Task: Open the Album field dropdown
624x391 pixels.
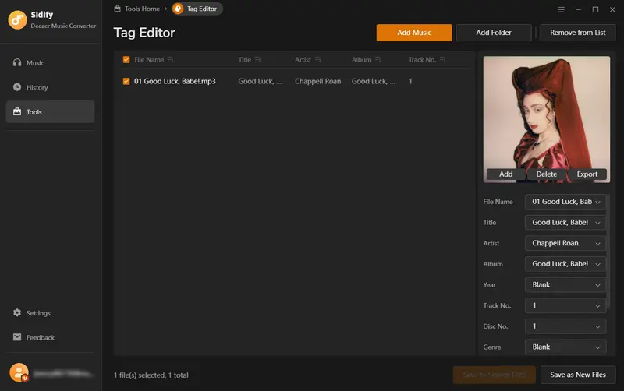Action: 597,264
